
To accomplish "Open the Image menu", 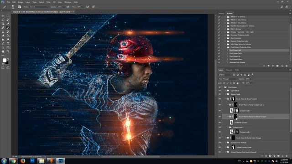I will (20, 2).
